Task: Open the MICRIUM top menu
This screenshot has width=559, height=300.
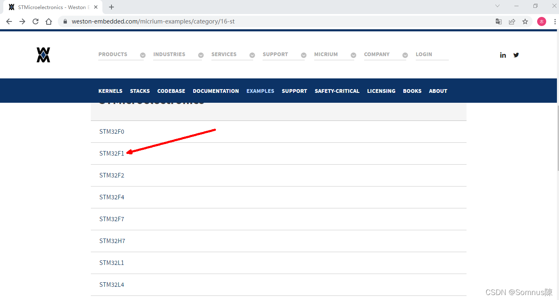Action: coord(326,54)
